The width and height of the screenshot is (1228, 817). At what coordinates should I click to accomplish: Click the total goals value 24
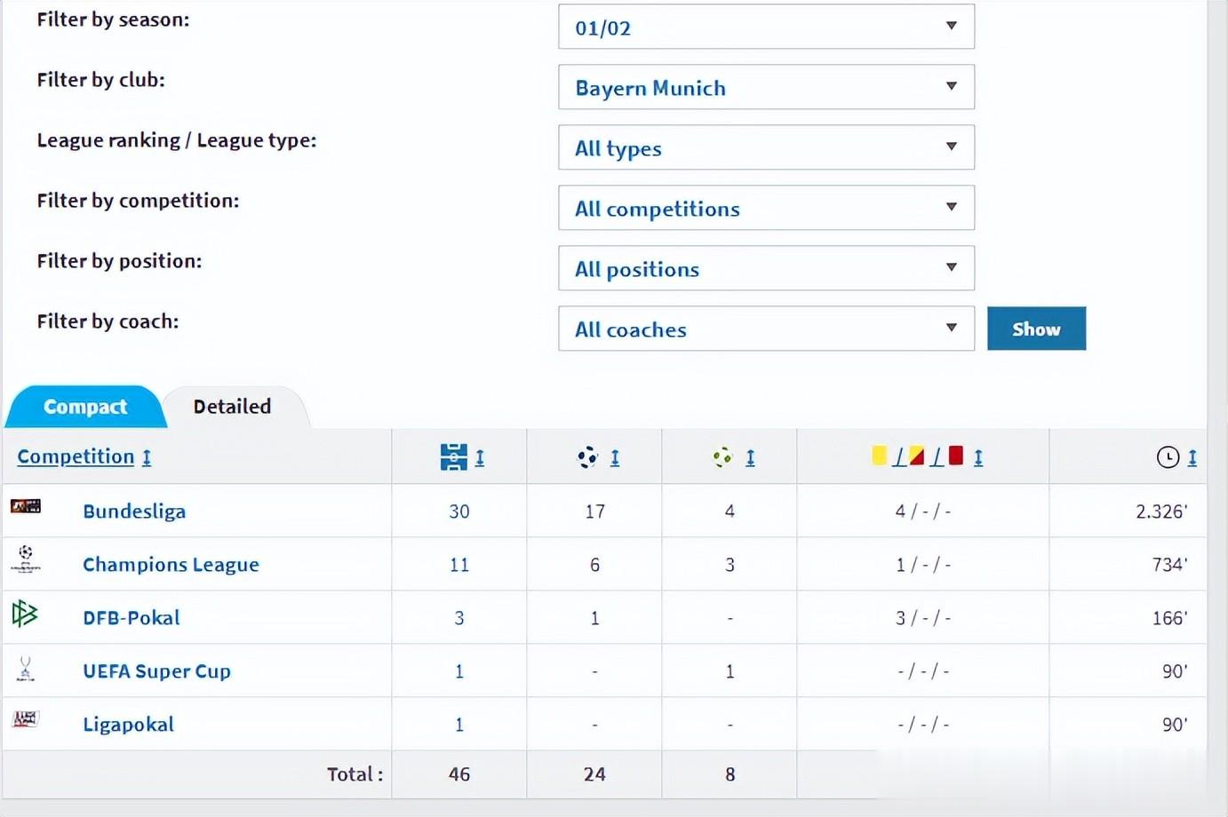[594, 774]
